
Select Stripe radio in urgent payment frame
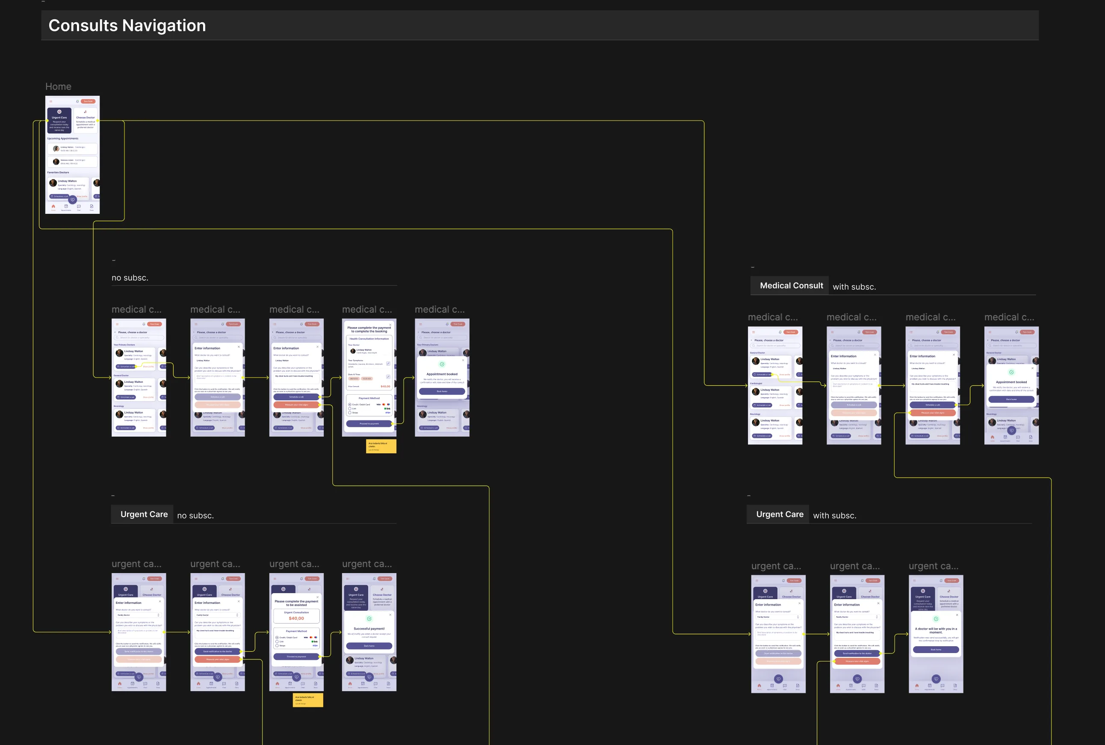click(x=277, y=646)
